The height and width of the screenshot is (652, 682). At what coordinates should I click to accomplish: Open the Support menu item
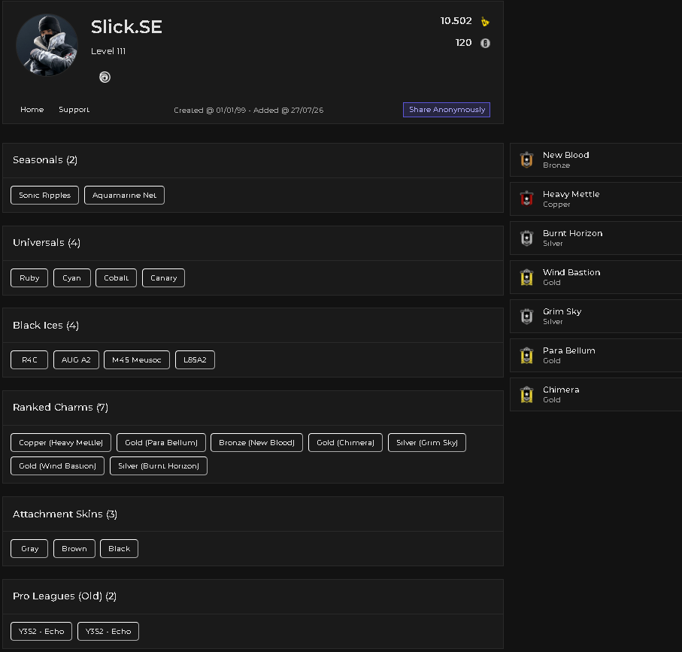[x=74, y=110]
